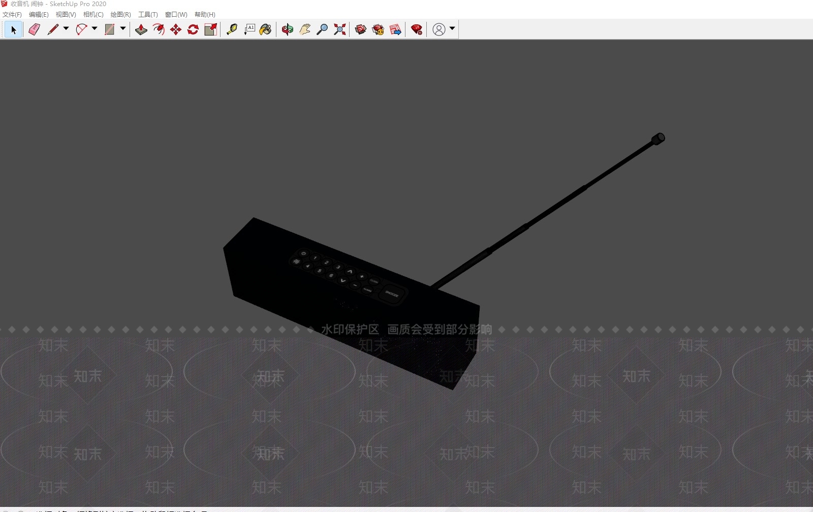This screenshot has width=813, height=512.
Task: Open the 相机(C) menu
Action: [93, 15]
